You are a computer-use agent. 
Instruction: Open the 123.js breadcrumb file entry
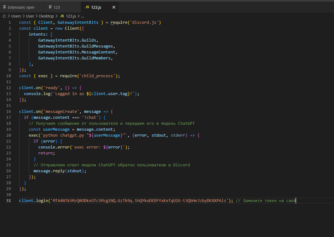click(71, 16)
